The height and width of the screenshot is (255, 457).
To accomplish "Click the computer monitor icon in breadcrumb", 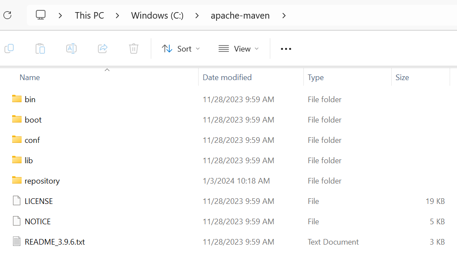I will [41, 15].
